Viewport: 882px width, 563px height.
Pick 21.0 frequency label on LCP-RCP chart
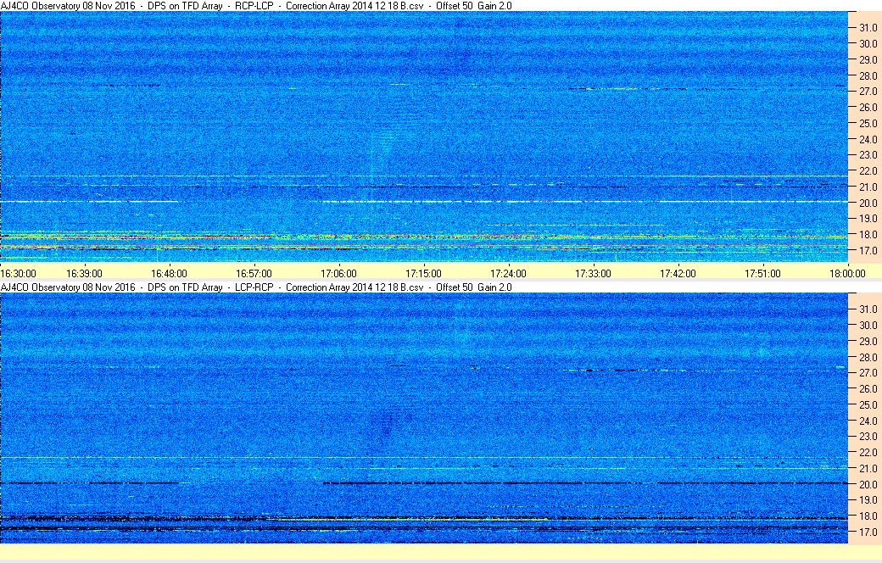(868, 469)
